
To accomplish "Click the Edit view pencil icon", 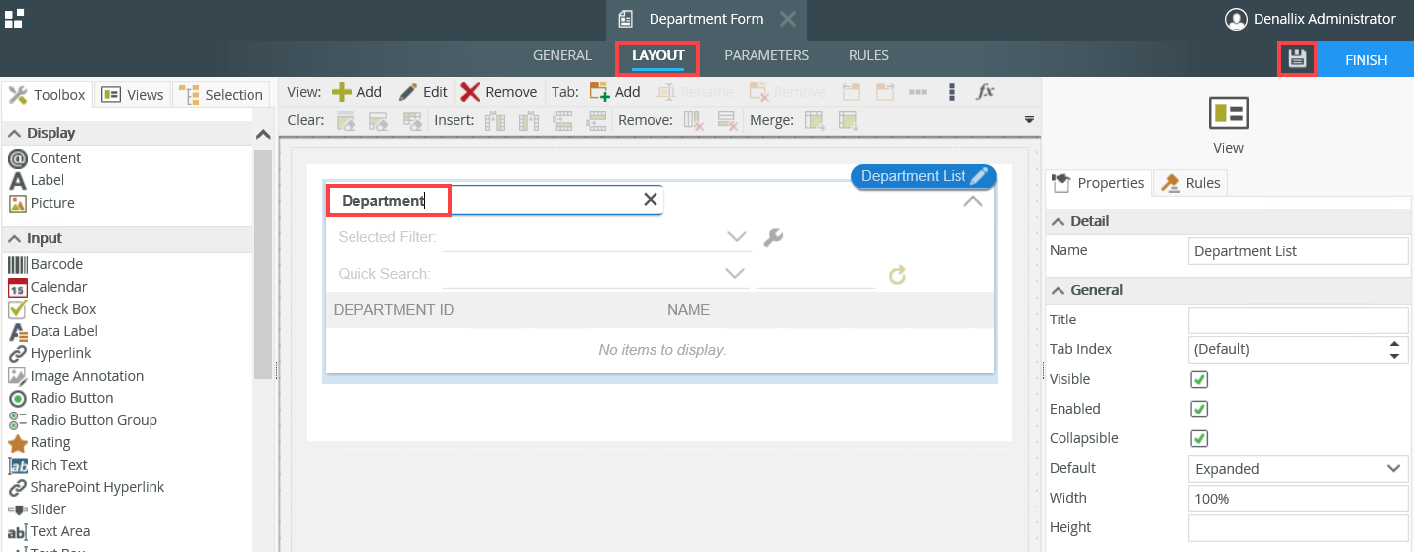I will pyautogui.click(x=408, y=92).
